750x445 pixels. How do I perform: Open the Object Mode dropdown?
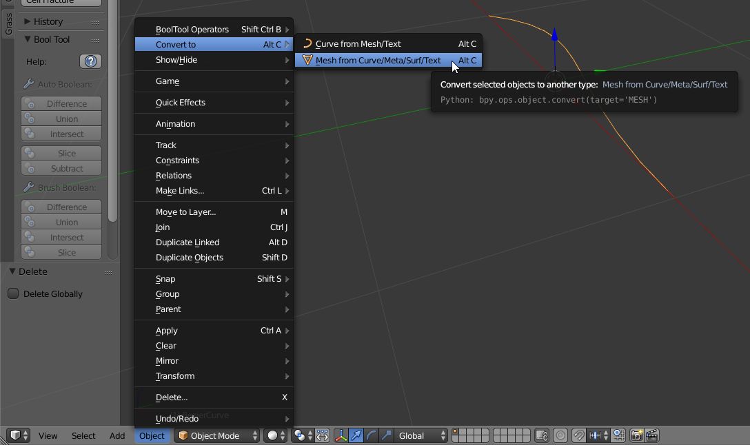click(x=217, y=435)
